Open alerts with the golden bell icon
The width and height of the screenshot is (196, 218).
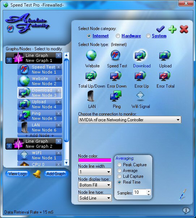click(37, 174)
